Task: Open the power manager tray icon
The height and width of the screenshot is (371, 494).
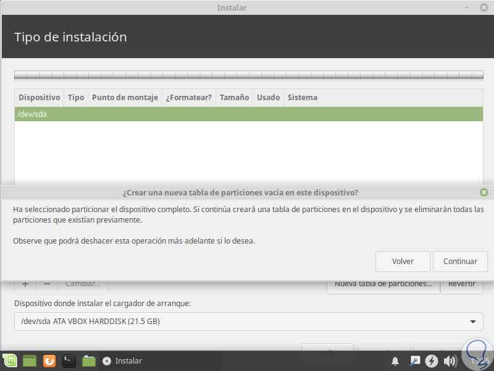Action: click(432, 361)
